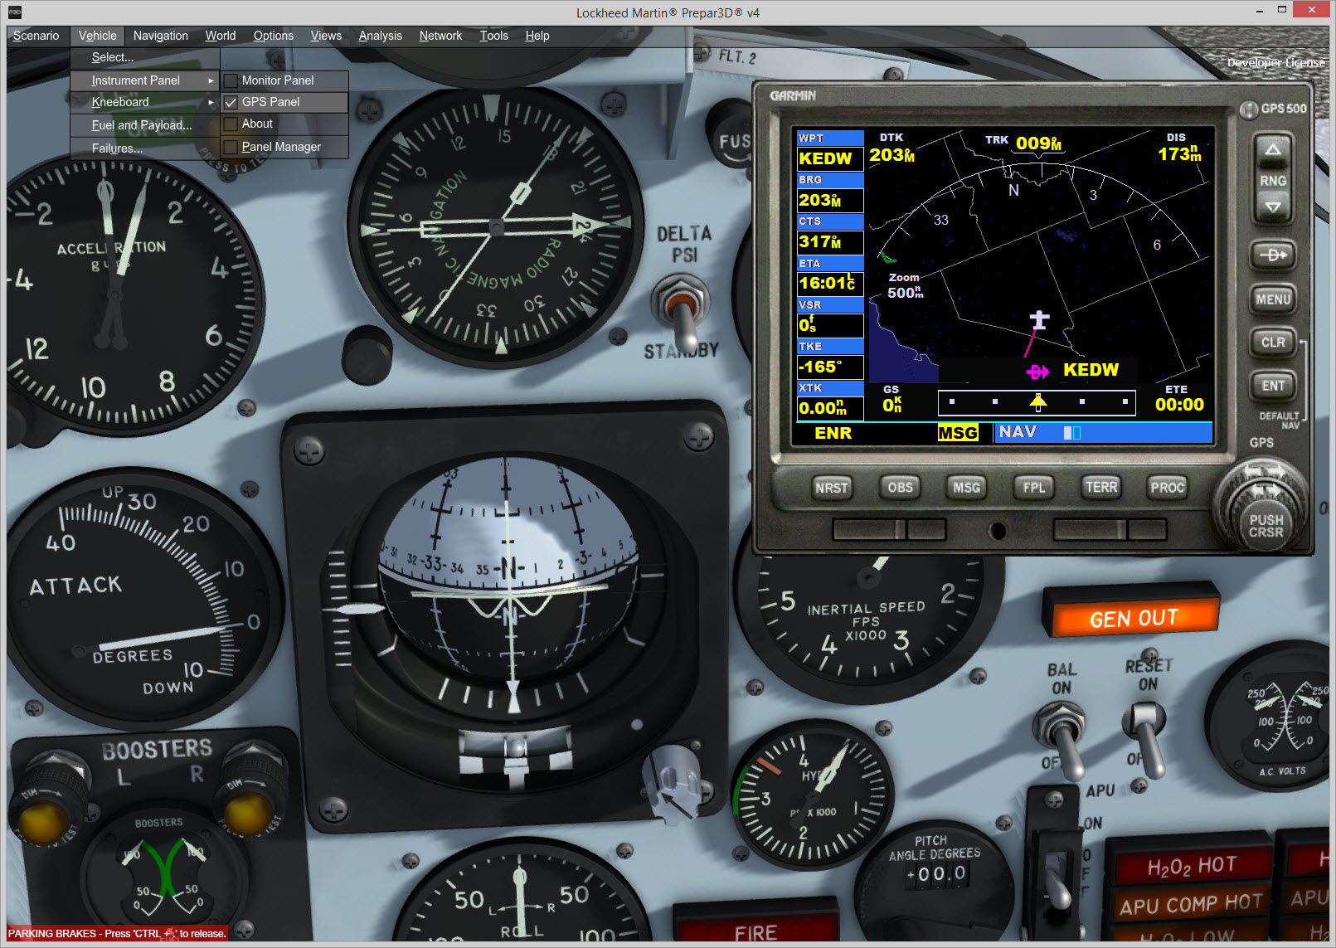The height and width of the screenshot is (948, 1336).
Task: Open the World menu
Action: coord(221,36)
